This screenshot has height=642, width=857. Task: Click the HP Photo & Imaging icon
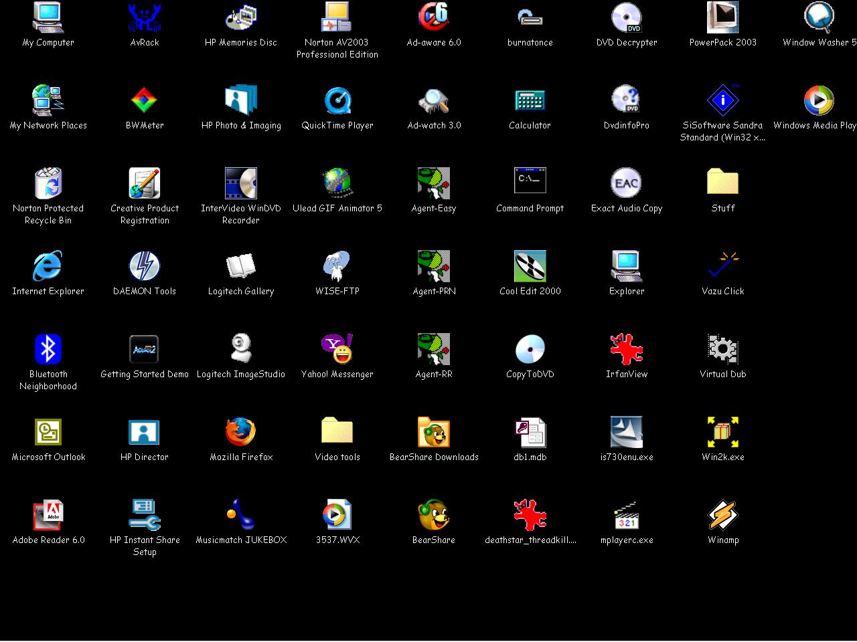(x=241, y=100)
